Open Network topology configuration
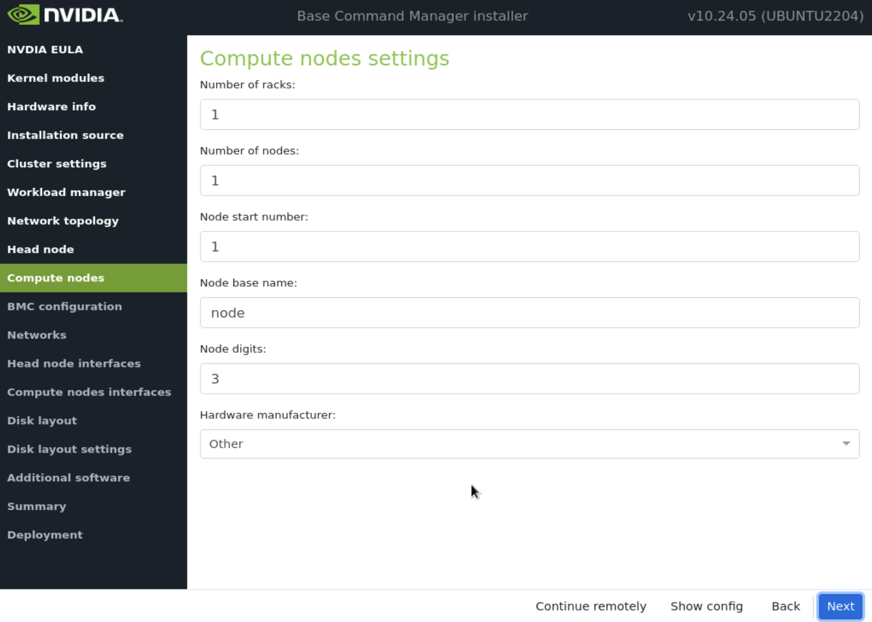Screen dimensions: 872x622 click(x=63, y=220)
